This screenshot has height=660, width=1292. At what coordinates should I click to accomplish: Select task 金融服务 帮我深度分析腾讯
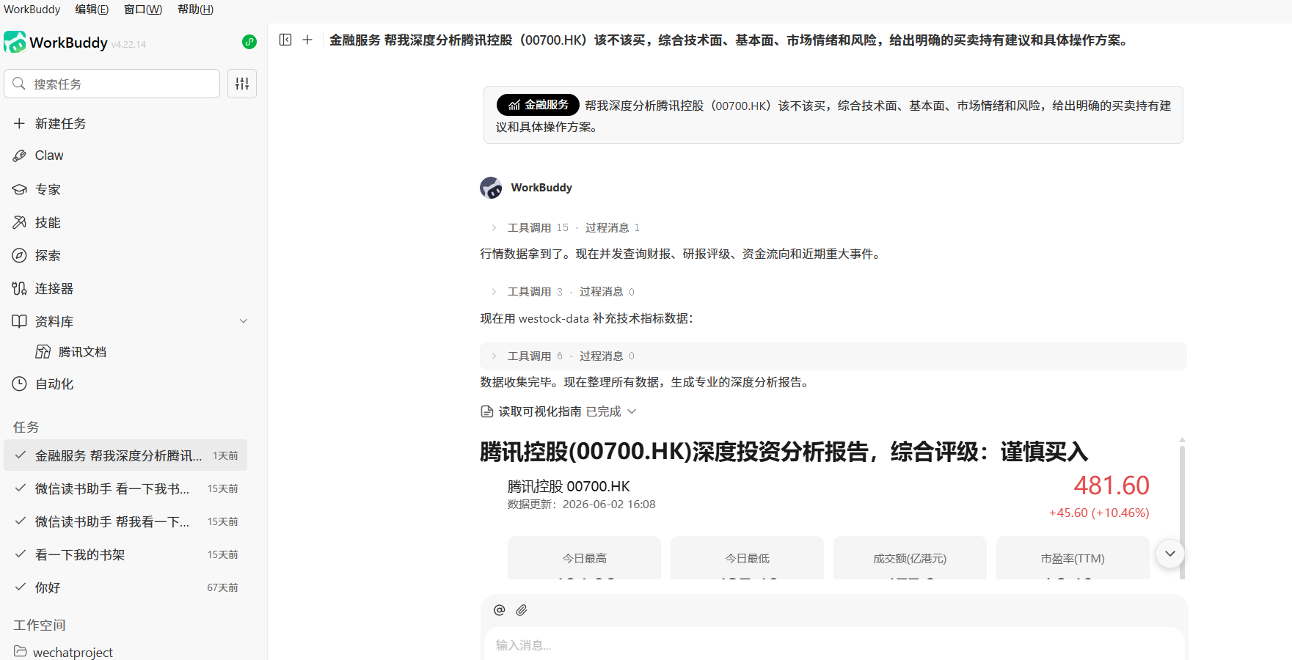pyautogui.click(x=125, y=455)
